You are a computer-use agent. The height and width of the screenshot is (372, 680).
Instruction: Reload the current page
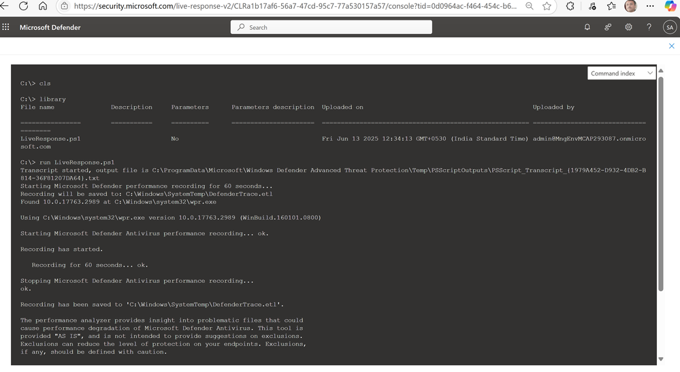(x=23, y=6)
